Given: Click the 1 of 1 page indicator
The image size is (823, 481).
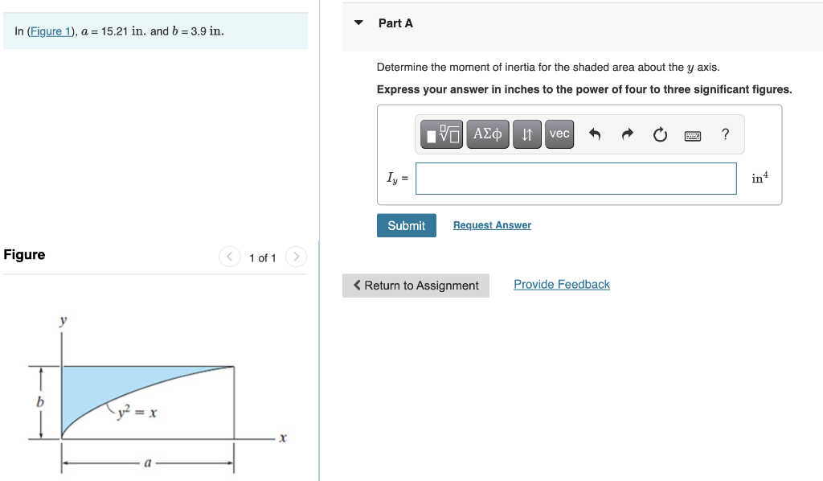Looking at the screenshot, I should point(263,258).
